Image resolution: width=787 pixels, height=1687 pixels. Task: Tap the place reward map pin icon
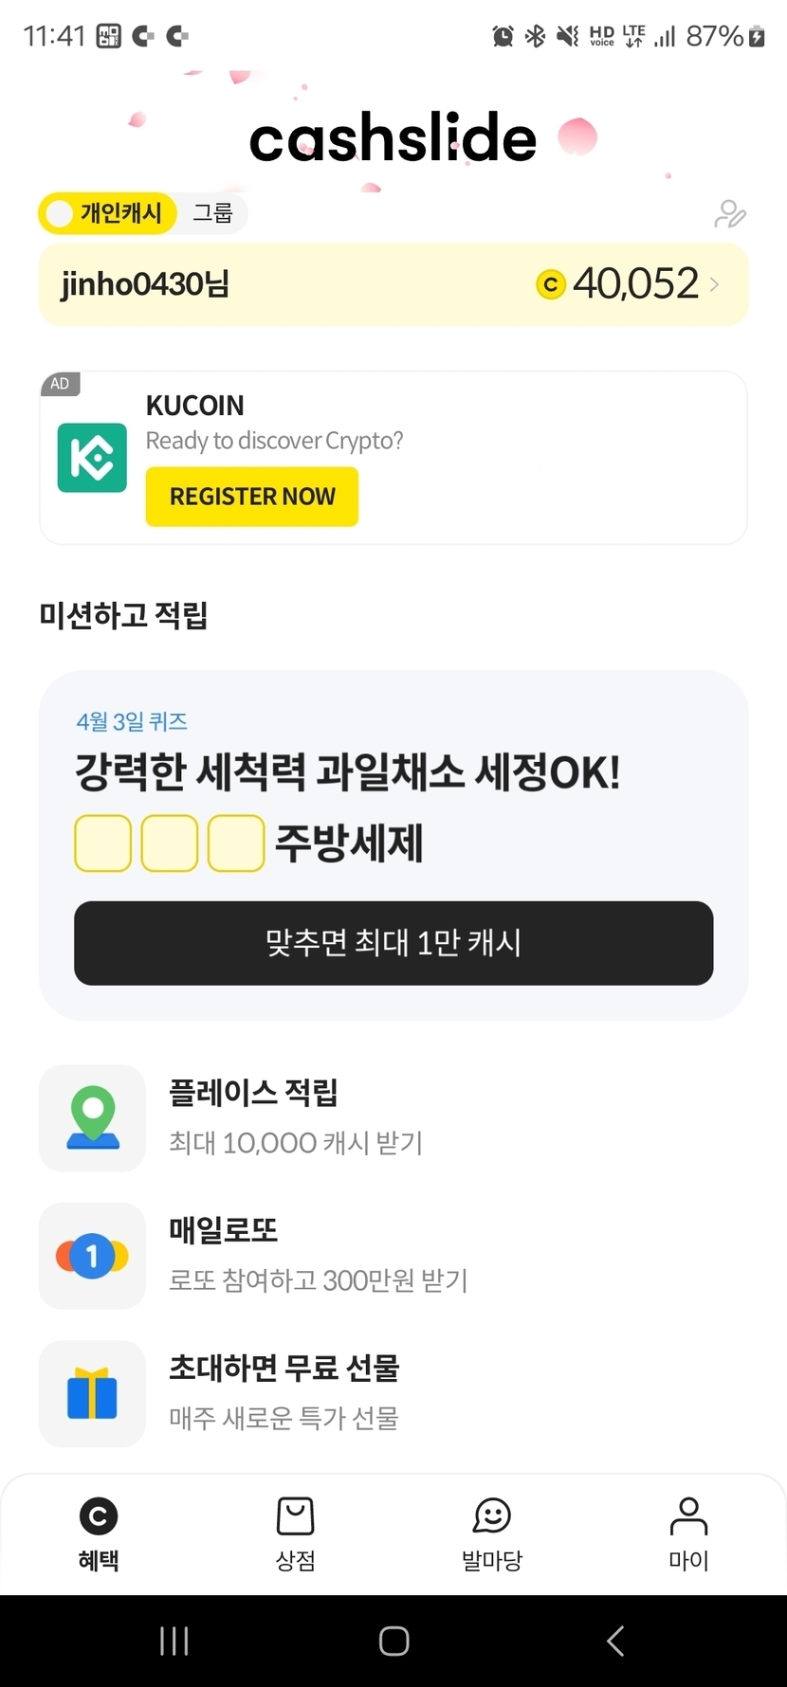coord(92,1118)
